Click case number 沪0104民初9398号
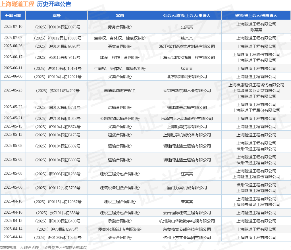 click(58, 46)
